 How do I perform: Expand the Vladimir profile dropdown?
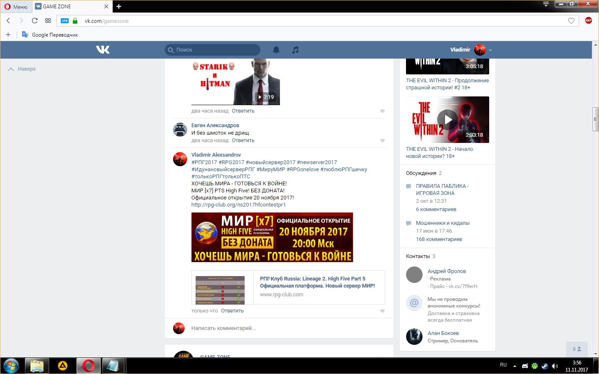point(471,50)
